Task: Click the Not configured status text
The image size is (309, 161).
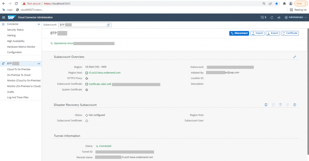Action: tap(97, 115)
